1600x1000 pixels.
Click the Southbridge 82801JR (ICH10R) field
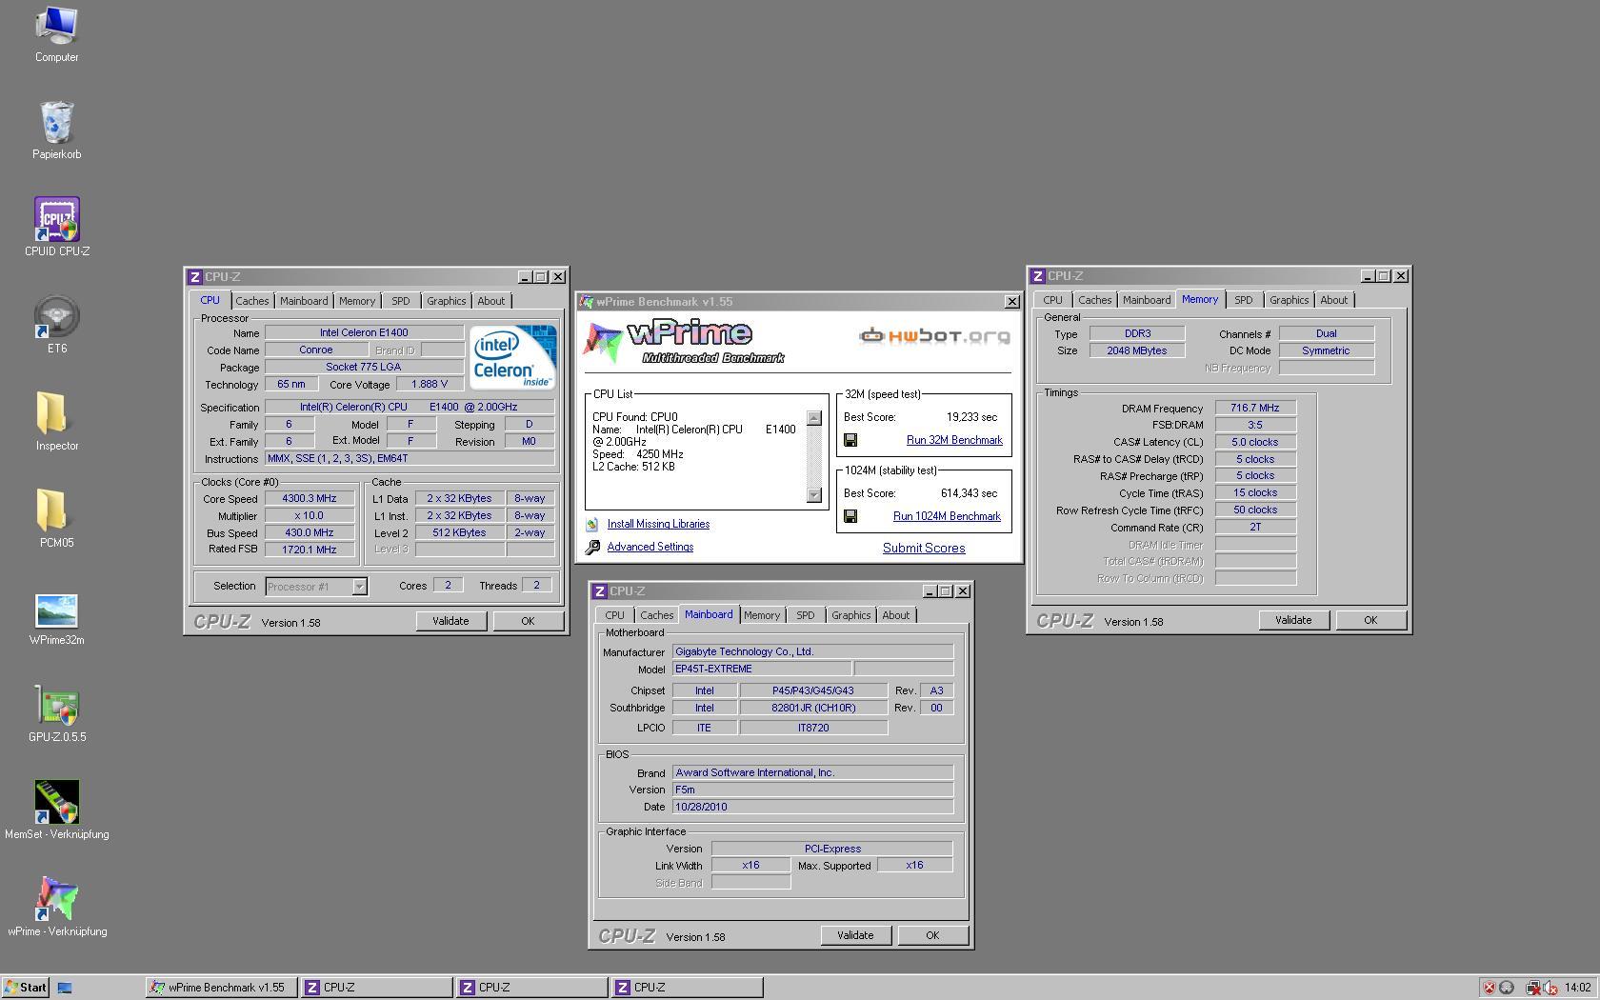tap(813, 708)
